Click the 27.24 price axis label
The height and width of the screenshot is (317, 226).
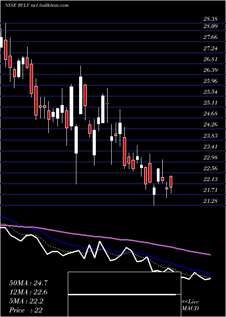click(x=211, y=48)
